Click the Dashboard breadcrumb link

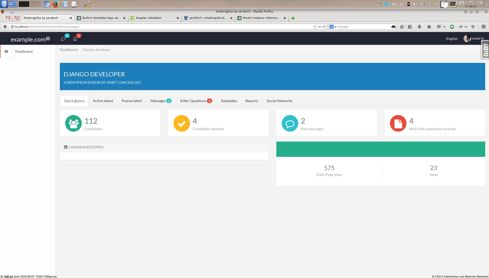pos(69,50)
